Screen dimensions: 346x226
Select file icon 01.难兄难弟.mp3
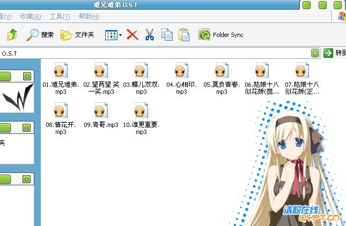(61, 70)
